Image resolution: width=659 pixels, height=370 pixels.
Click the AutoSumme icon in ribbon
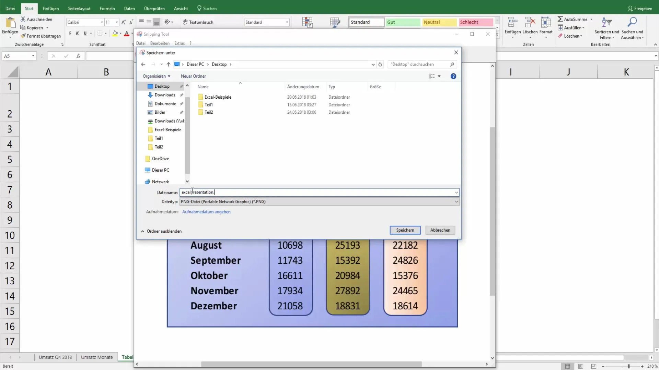[561, 19]
